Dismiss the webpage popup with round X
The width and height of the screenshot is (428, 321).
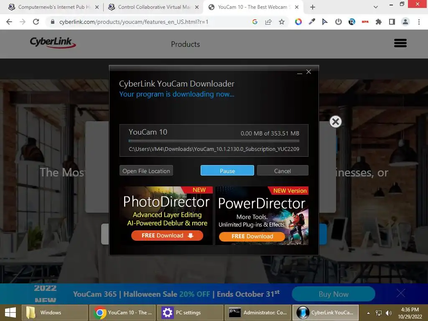336,122
